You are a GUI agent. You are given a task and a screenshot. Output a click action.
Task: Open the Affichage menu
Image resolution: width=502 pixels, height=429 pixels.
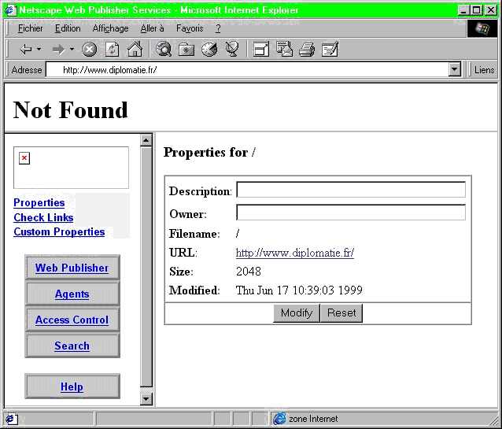(110, 28)
